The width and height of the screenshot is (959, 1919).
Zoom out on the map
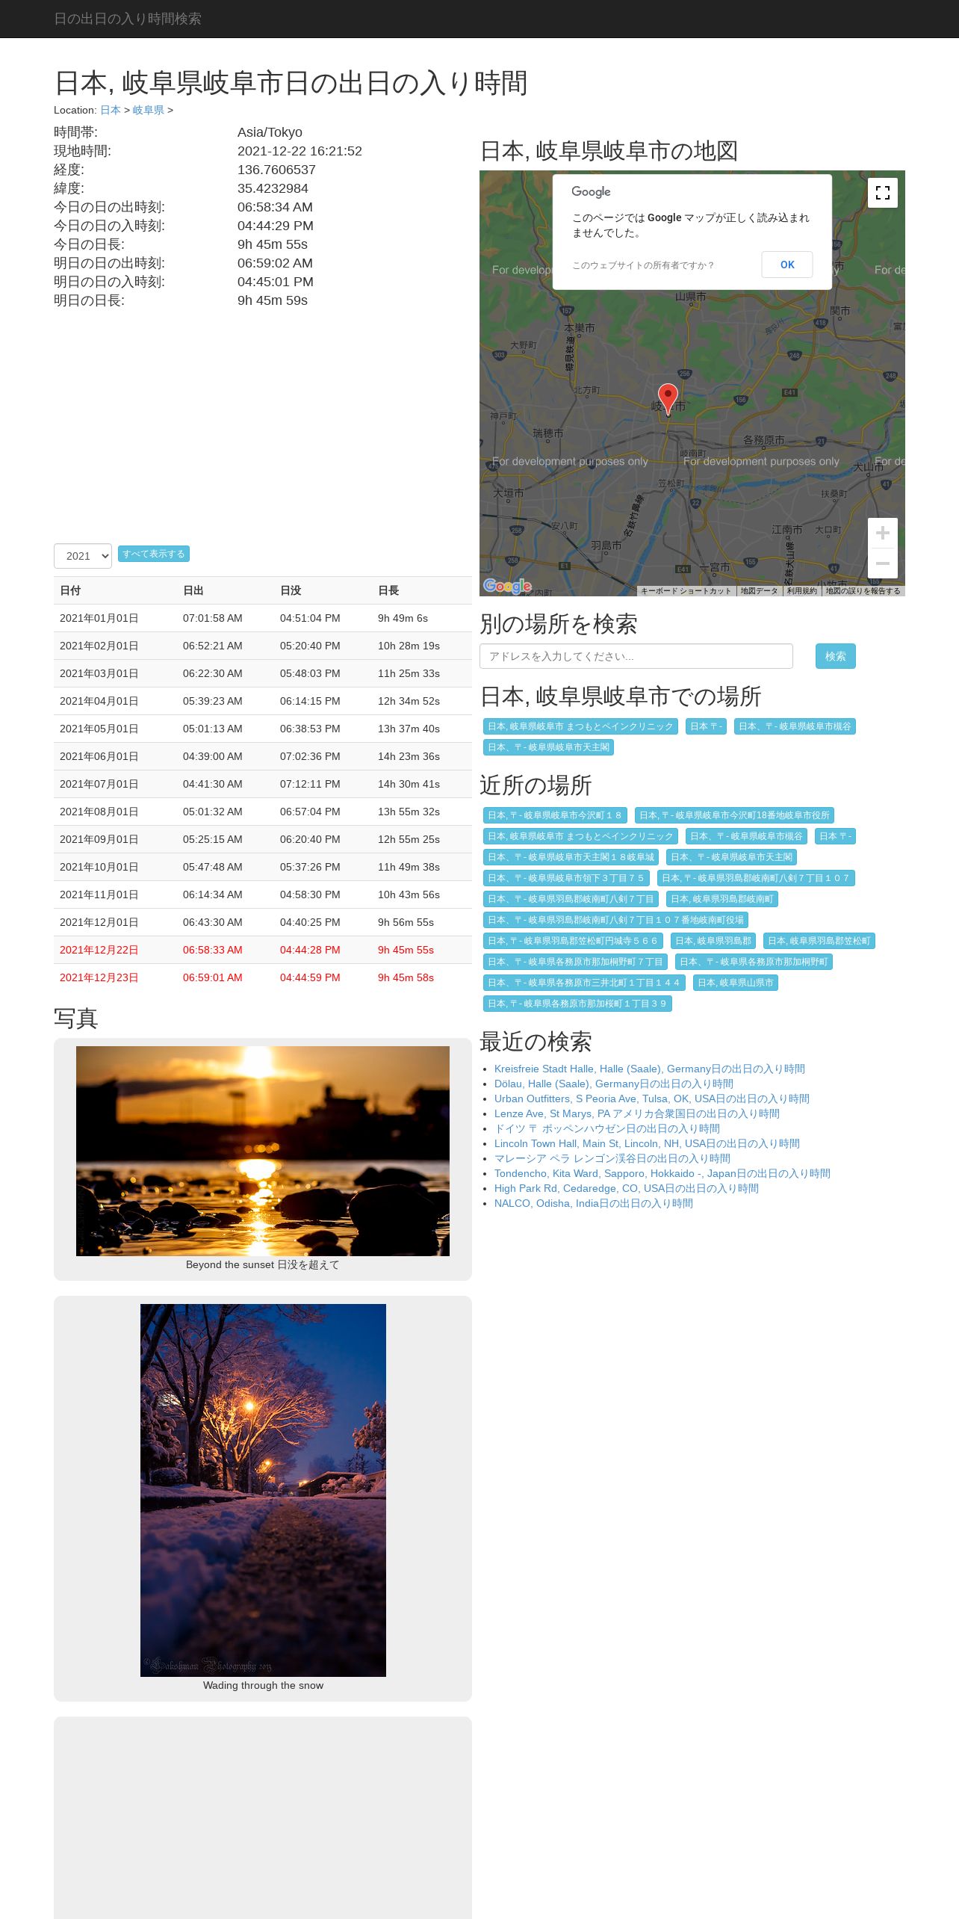coord(882,563)
